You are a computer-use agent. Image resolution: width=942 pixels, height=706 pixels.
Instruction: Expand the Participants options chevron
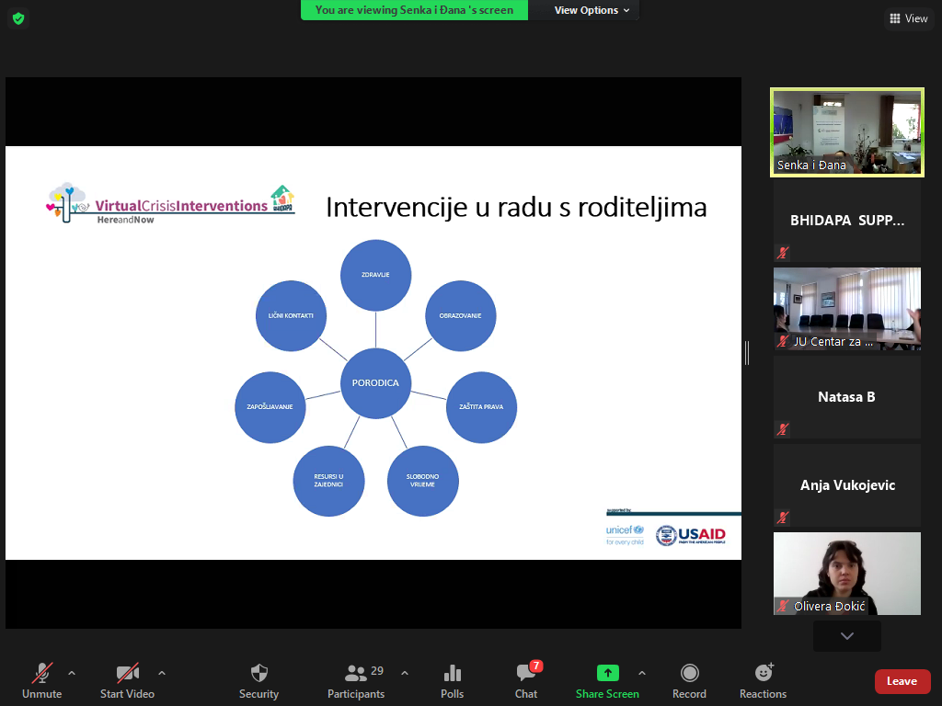coord(405,672)
